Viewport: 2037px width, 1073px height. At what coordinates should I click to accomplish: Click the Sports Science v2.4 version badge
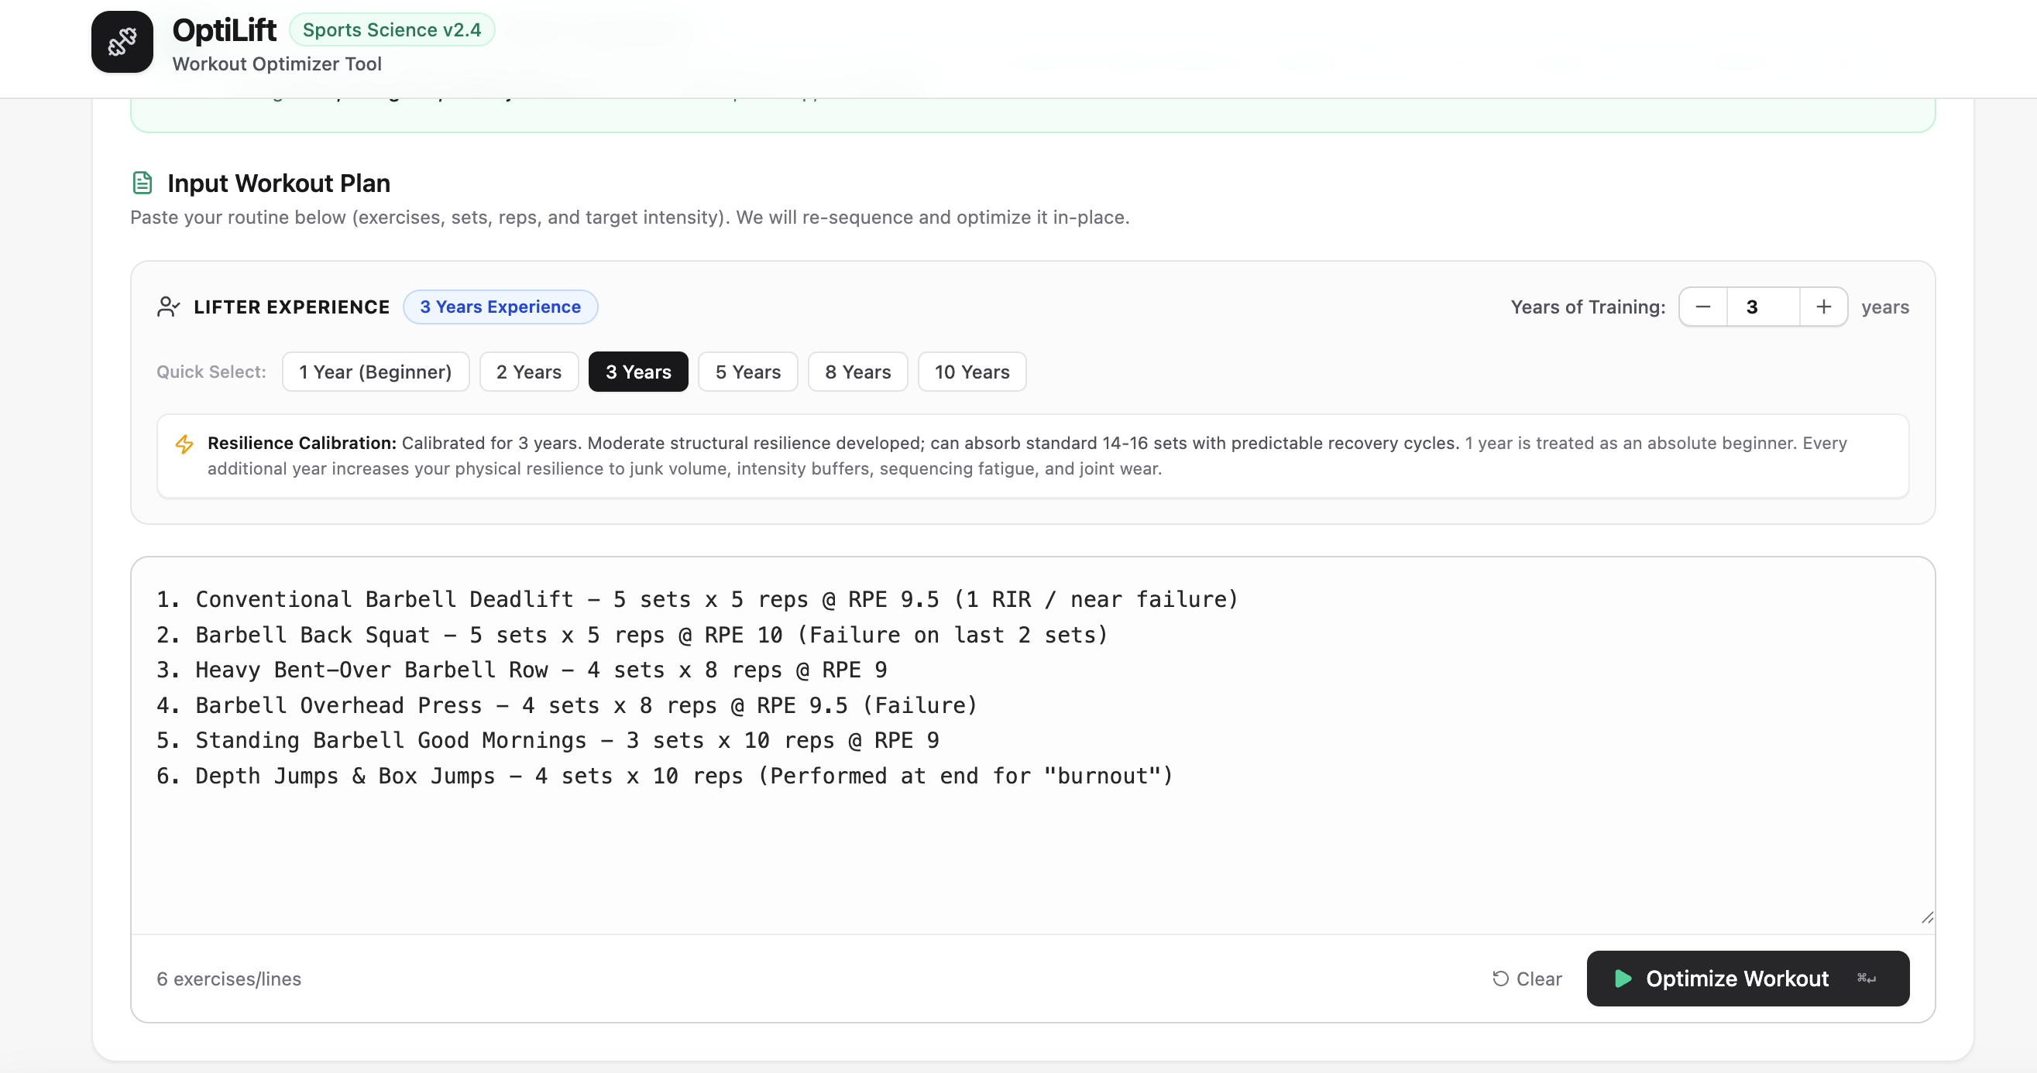click(x=391, y=30)
